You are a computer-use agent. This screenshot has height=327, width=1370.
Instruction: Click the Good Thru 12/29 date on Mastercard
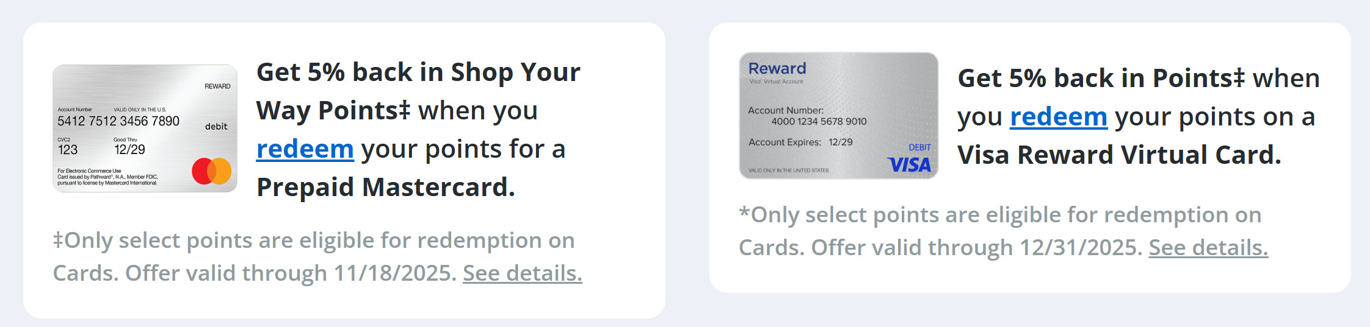pos(129,150)
